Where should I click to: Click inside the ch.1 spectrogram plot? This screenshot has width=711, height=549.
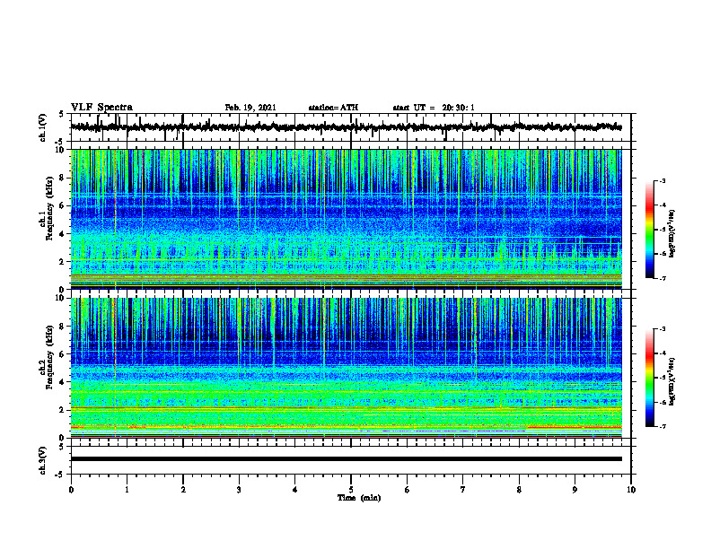(x=347, y=219)
